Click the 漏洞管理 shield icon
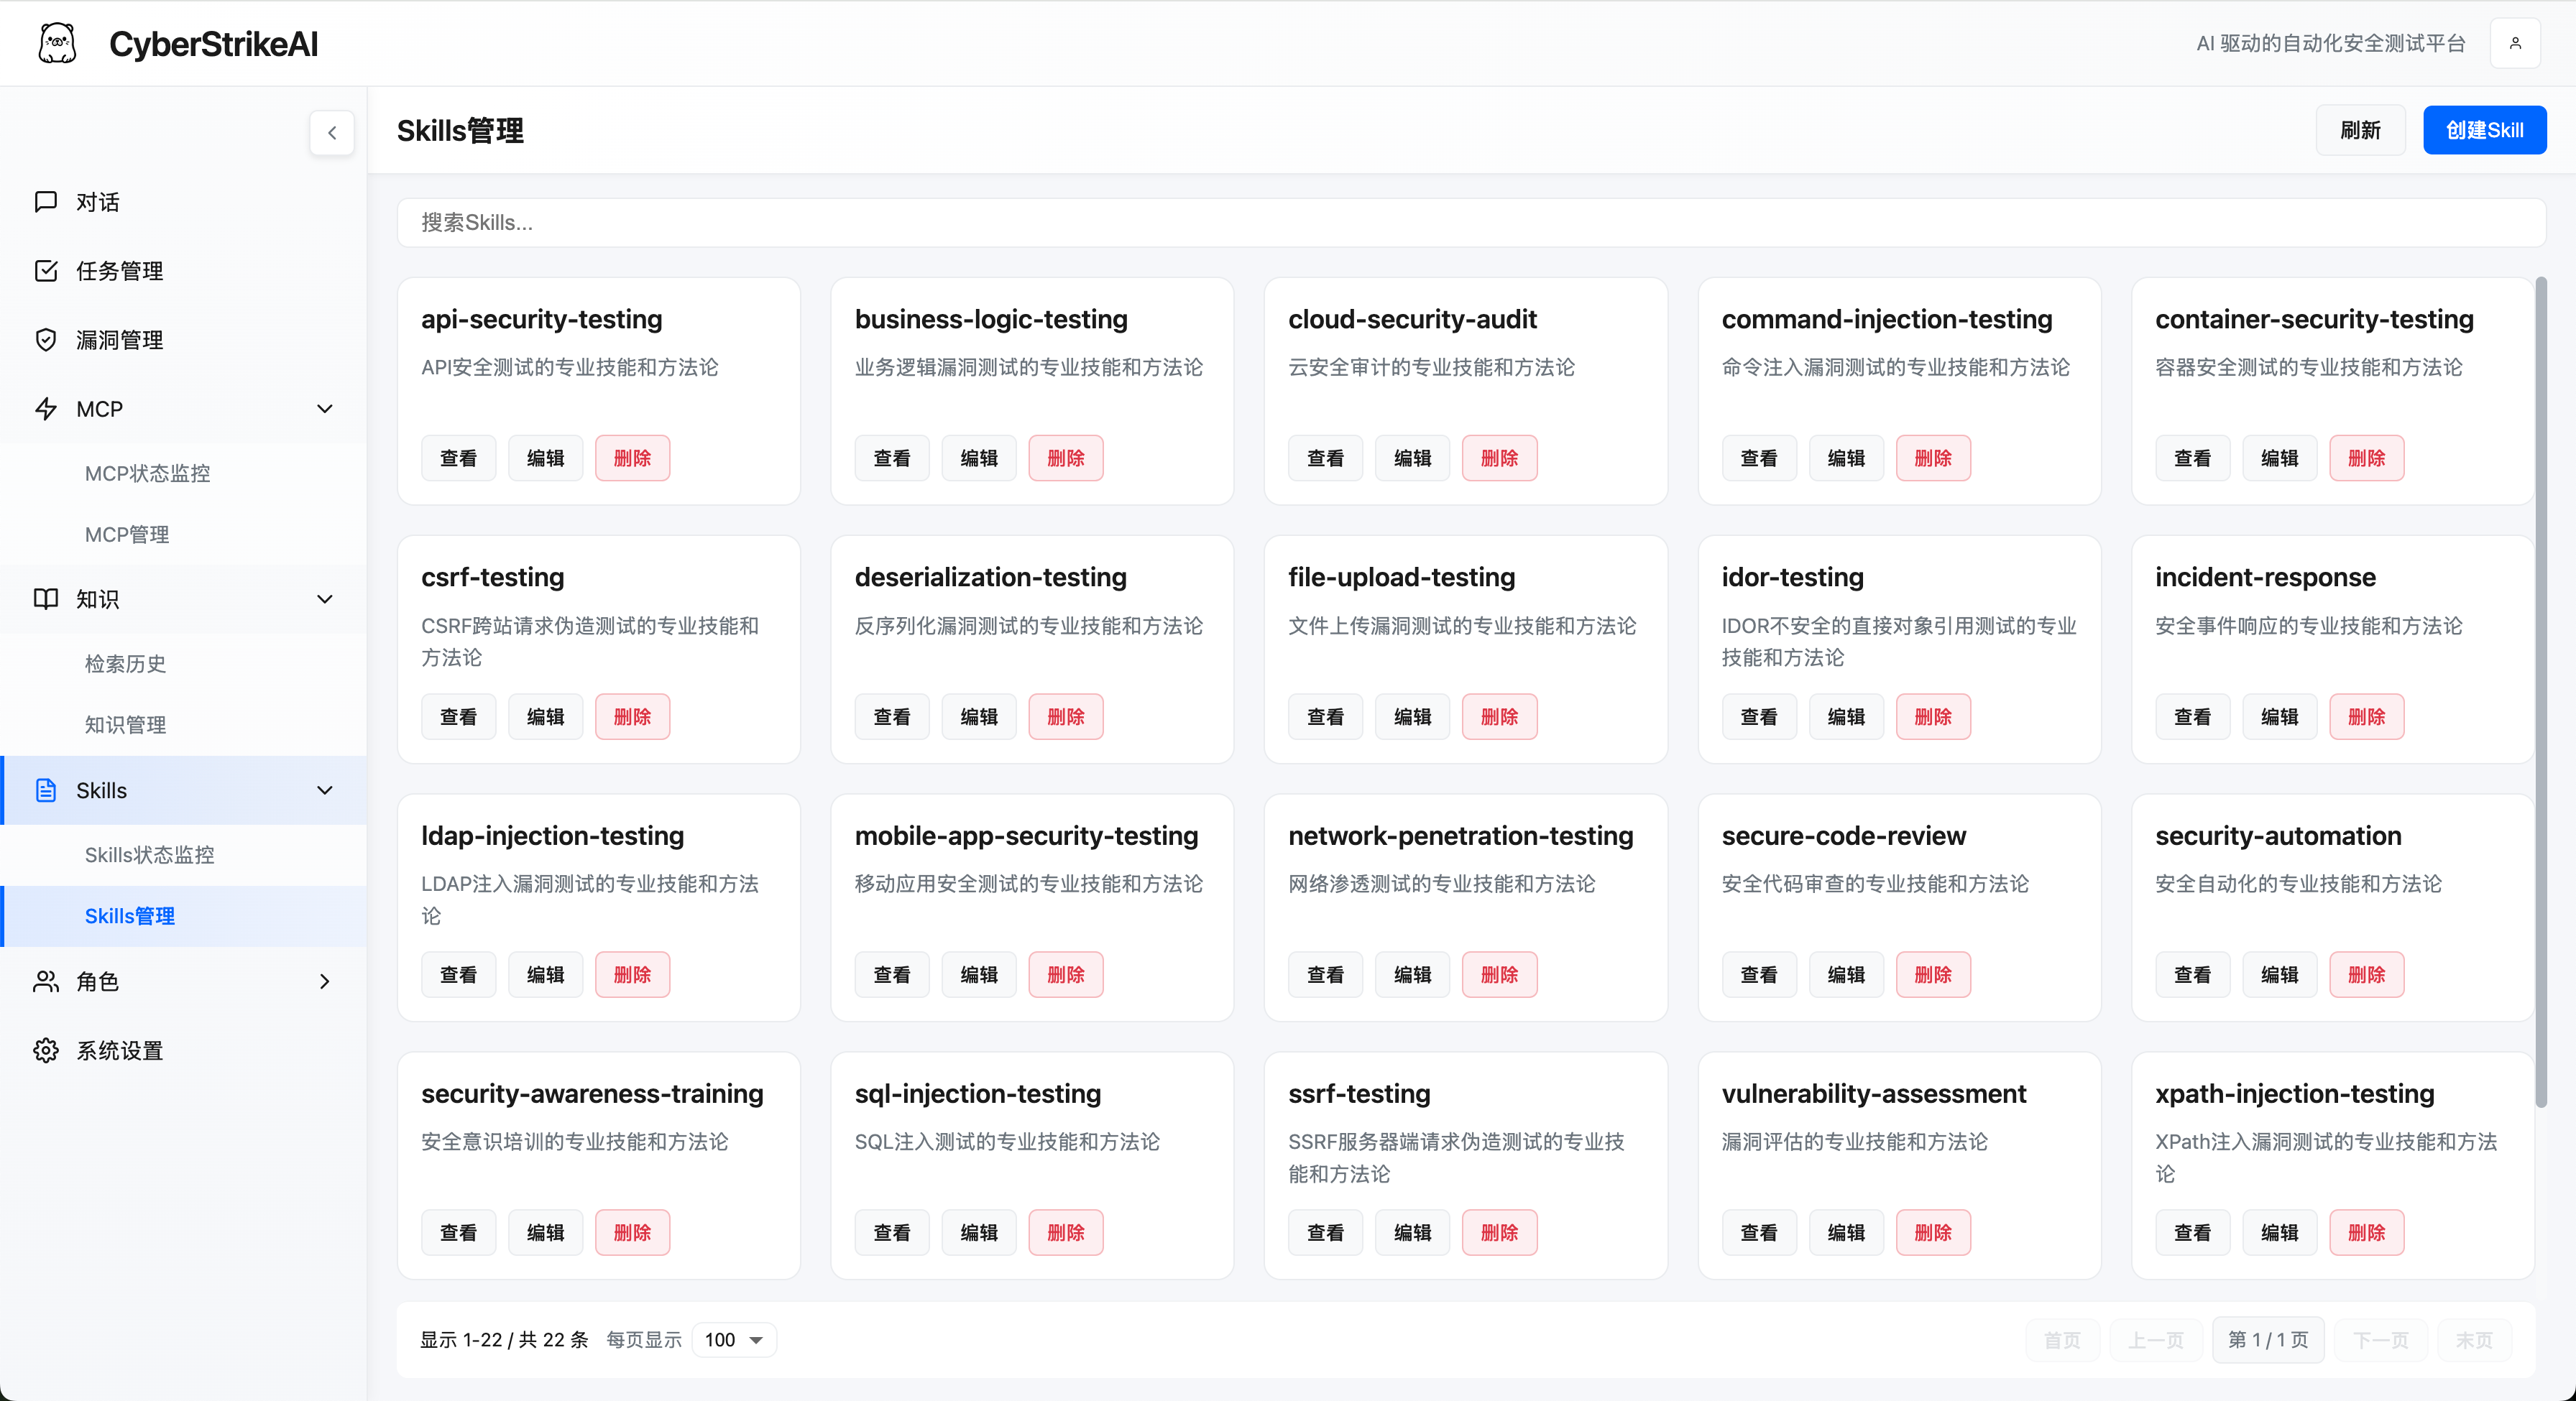Image resolution: width=2576 pixels, height=1401 pixels. click(x=46, y=340)
